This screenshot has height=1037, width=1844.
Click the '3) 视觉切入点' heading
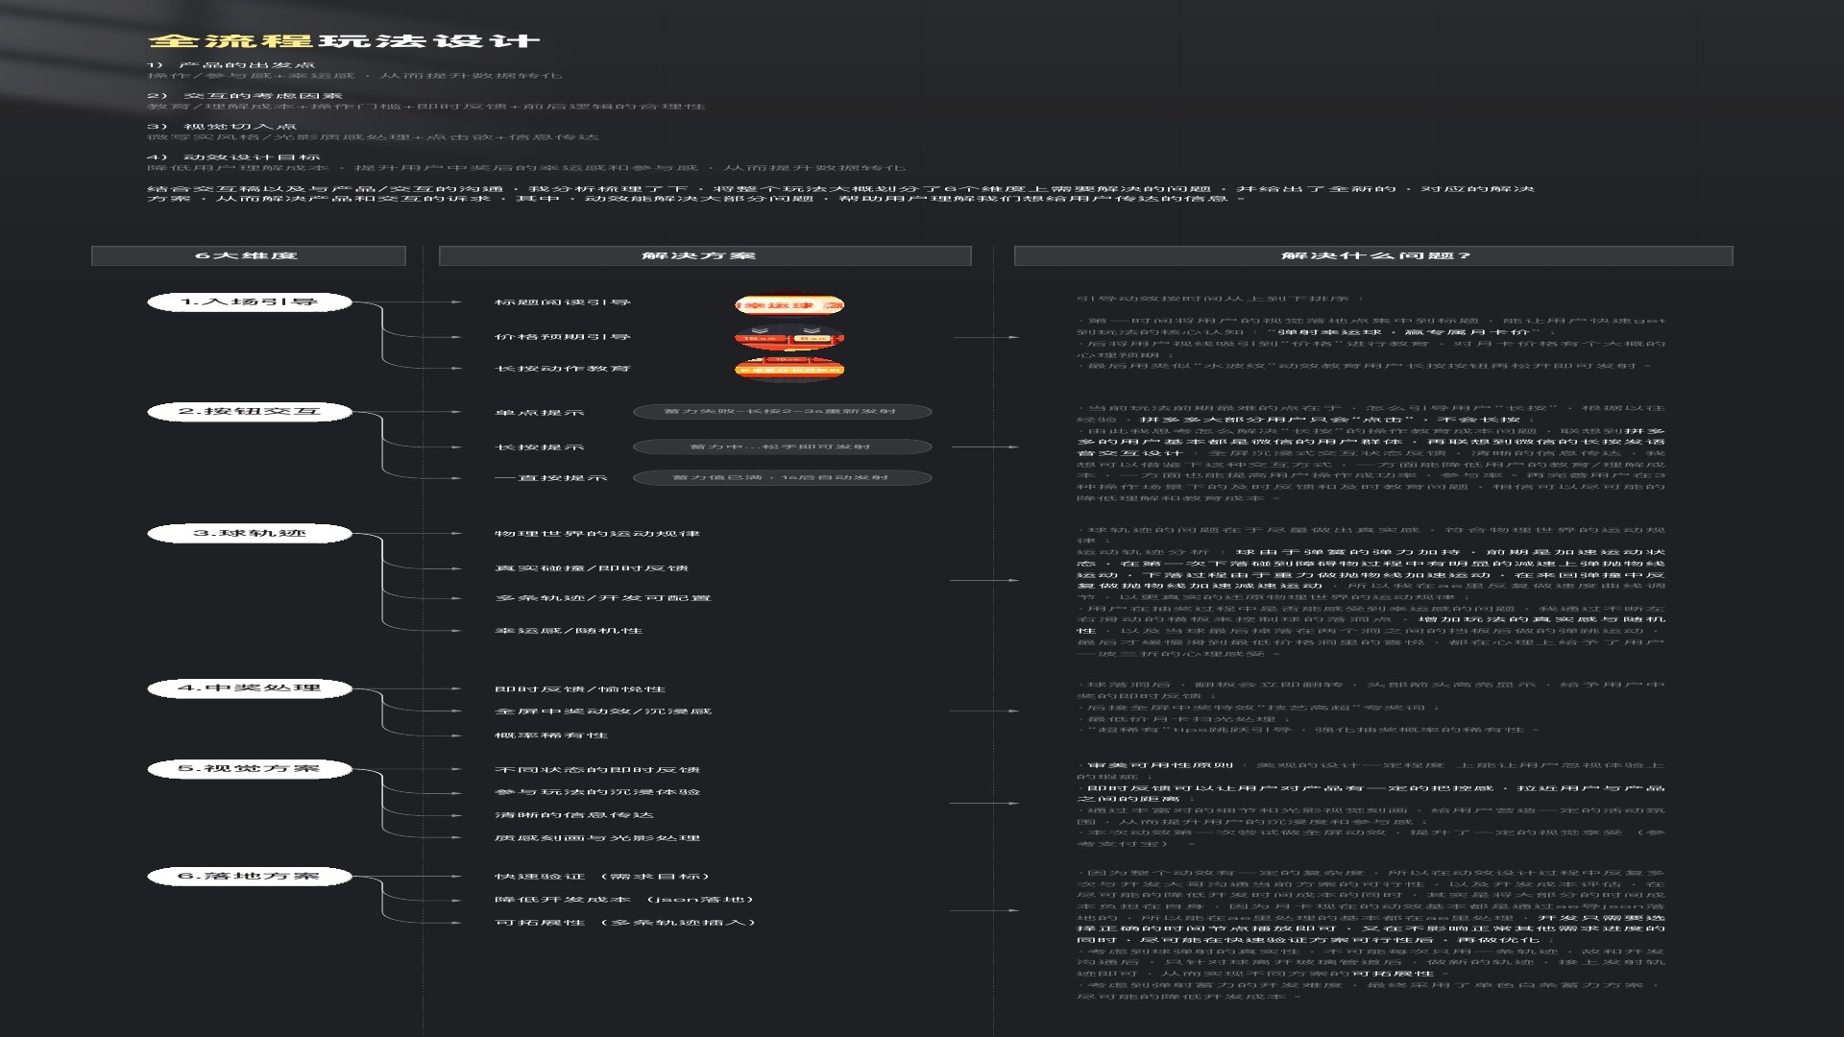click(222, 127)
